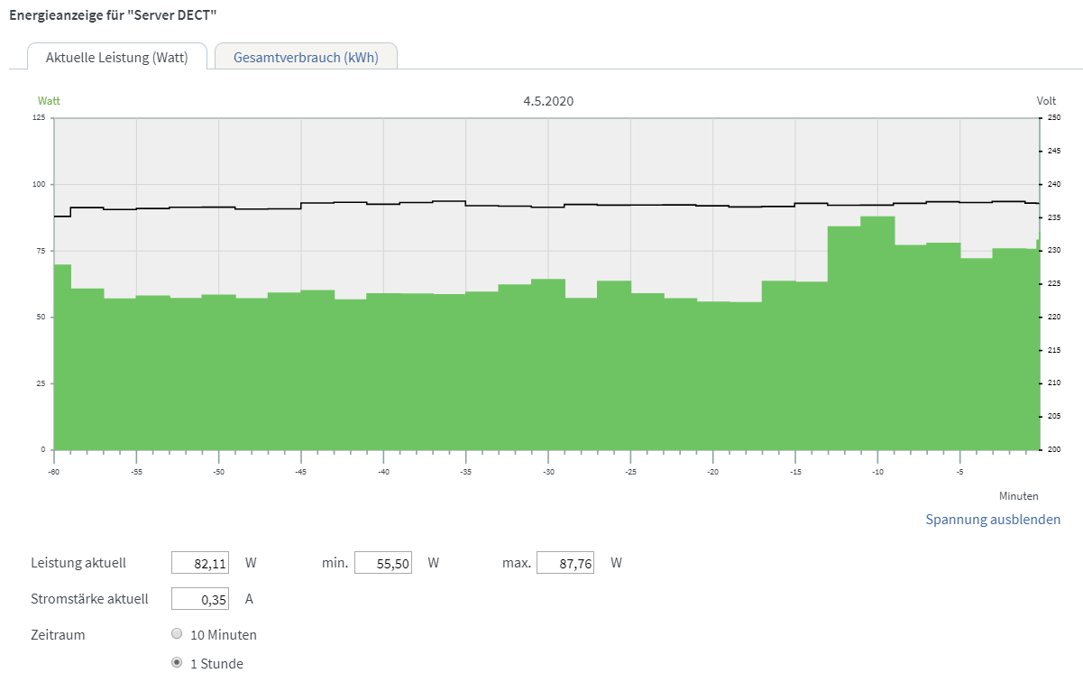Click the Stromstärke aktuell label
Image resolution: width=1083 pixels, height=673 pixels.
coord(89,598)
